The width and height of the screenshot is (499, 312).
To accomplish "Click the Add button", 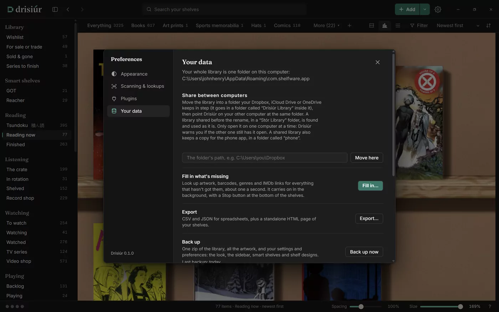I will point(407,9).
